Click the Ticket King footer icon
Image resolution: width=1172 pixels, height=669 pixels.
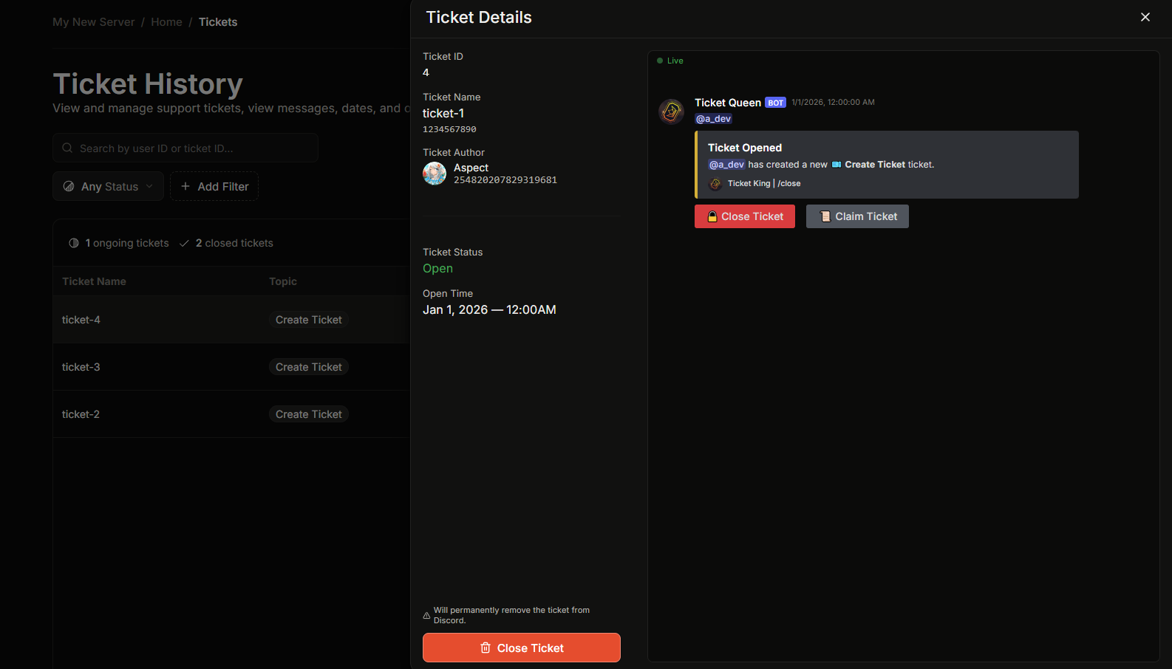pos(715,184)
